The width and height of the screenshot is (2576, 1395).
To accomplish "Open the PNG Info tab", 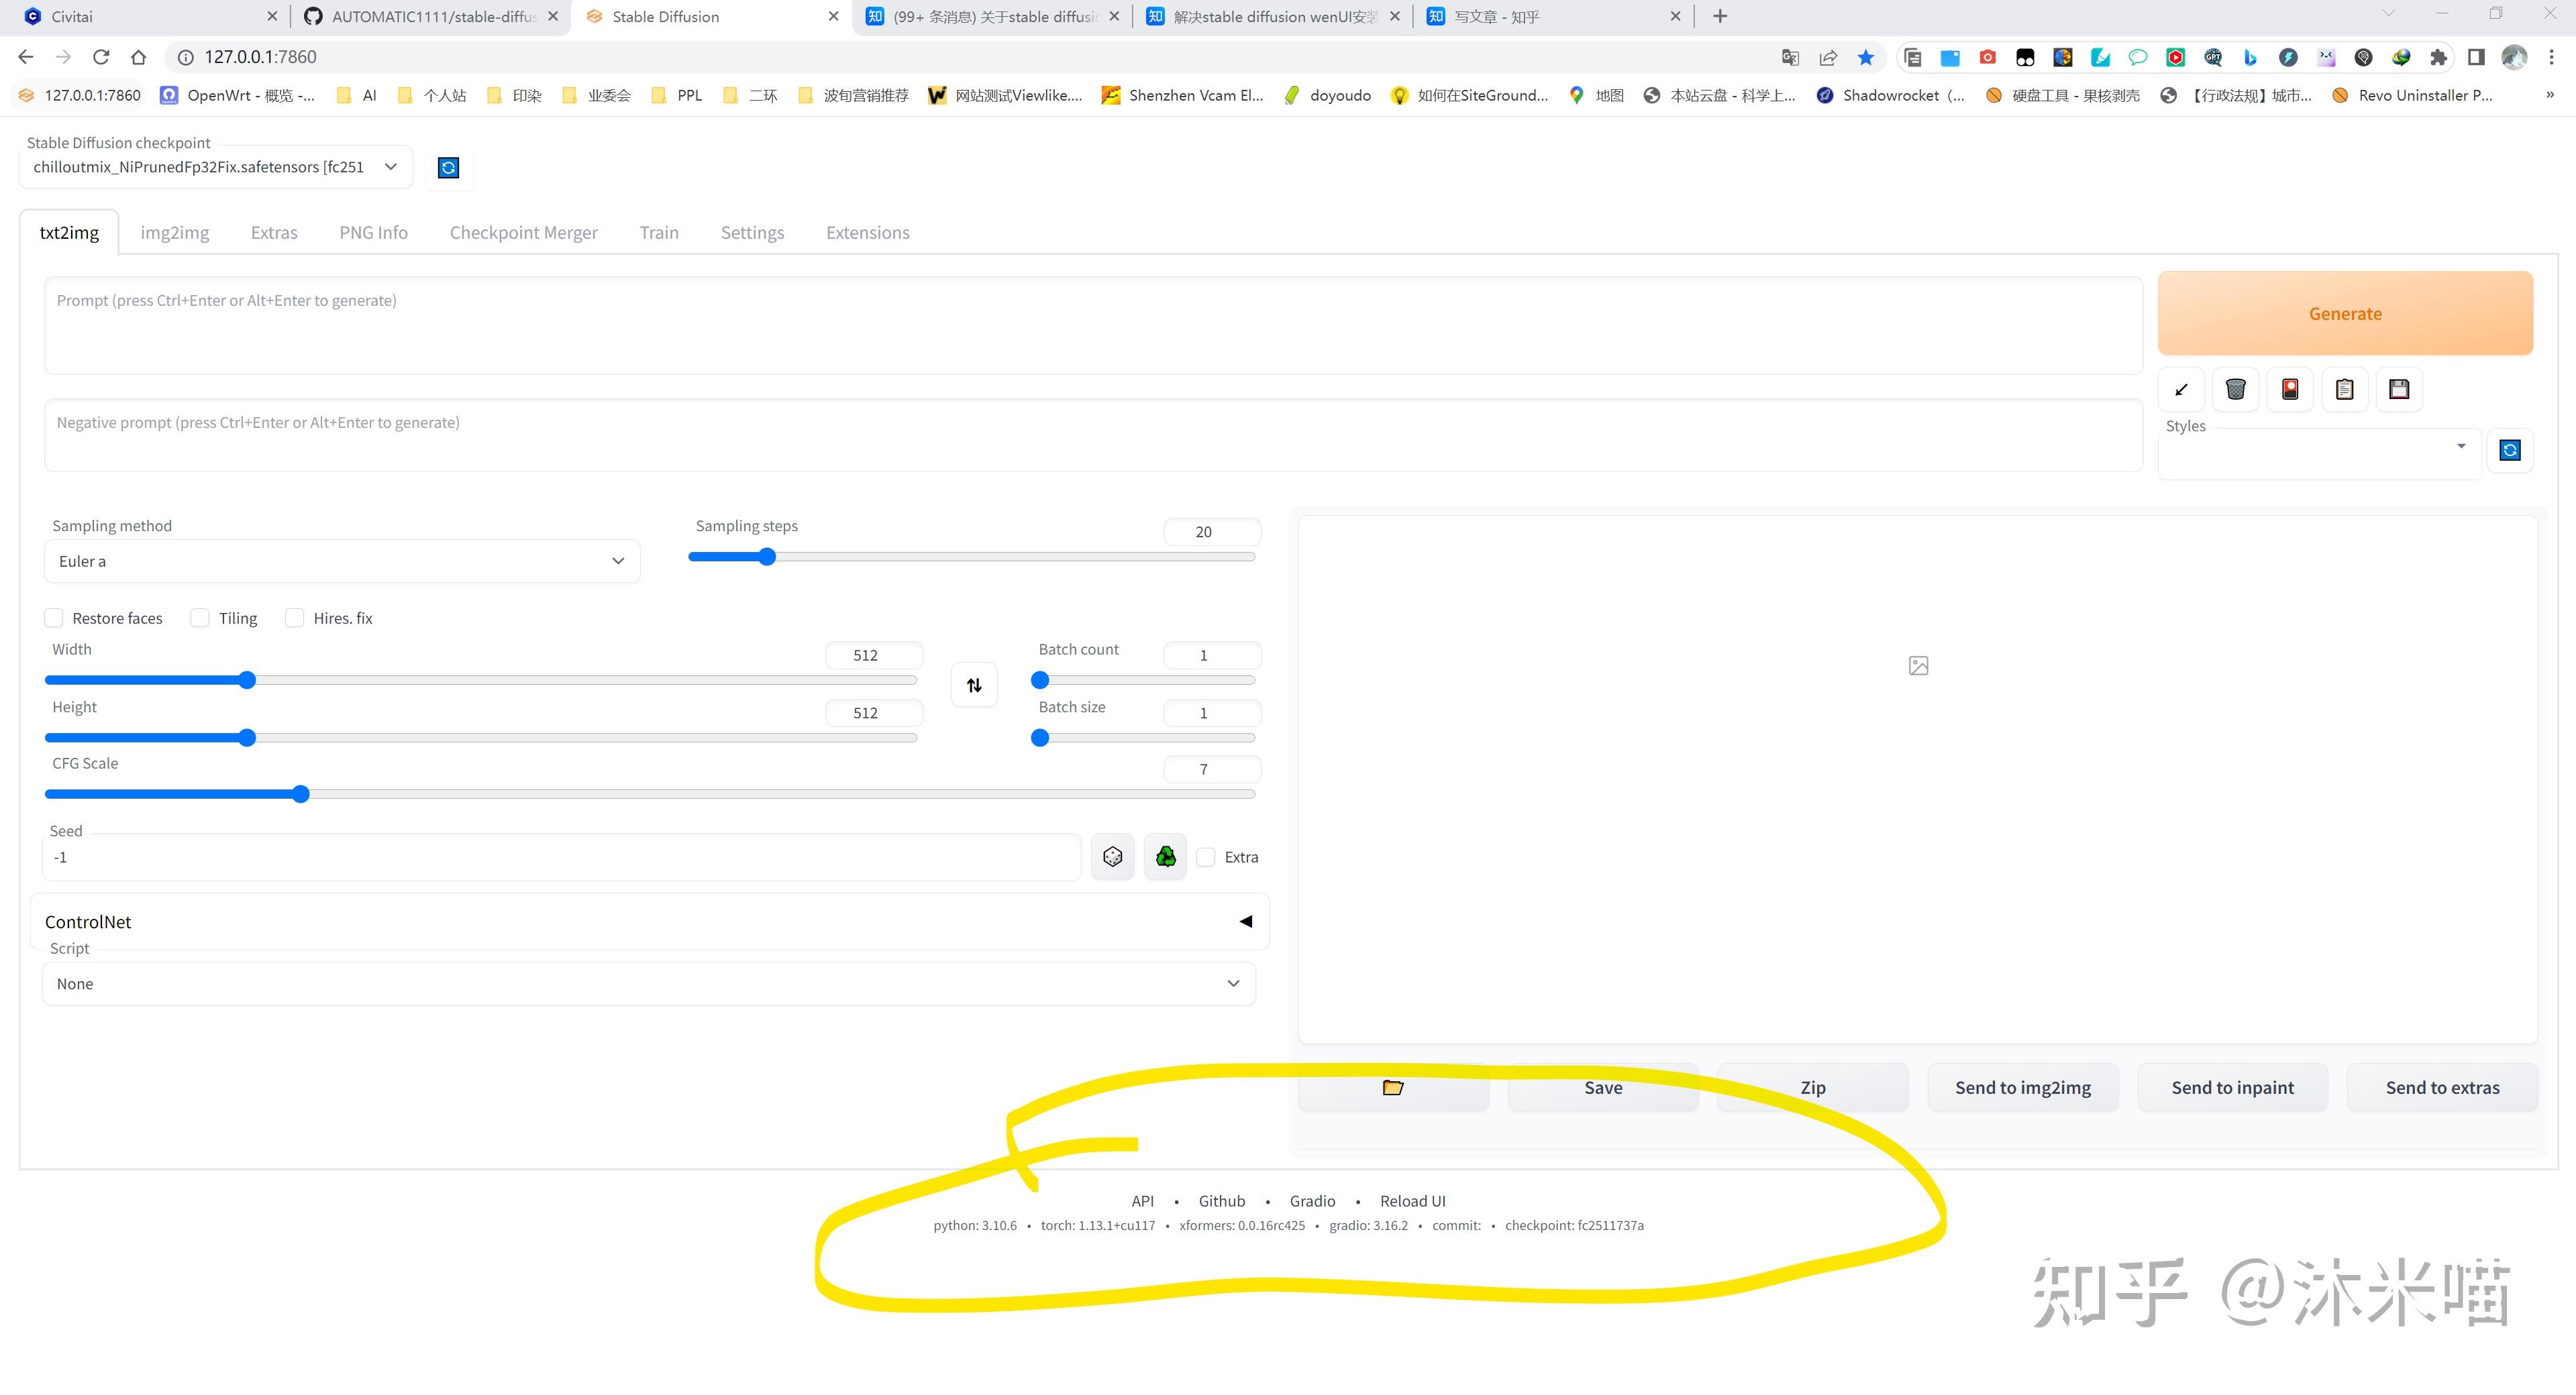I will click(373, 232).
